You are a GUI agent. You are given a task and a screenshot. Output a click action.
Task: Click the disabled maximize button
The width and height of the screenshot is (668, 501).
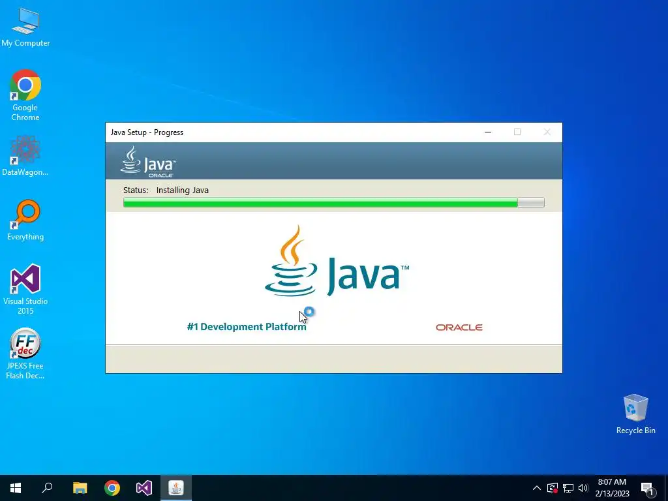[x=517, y=132]
